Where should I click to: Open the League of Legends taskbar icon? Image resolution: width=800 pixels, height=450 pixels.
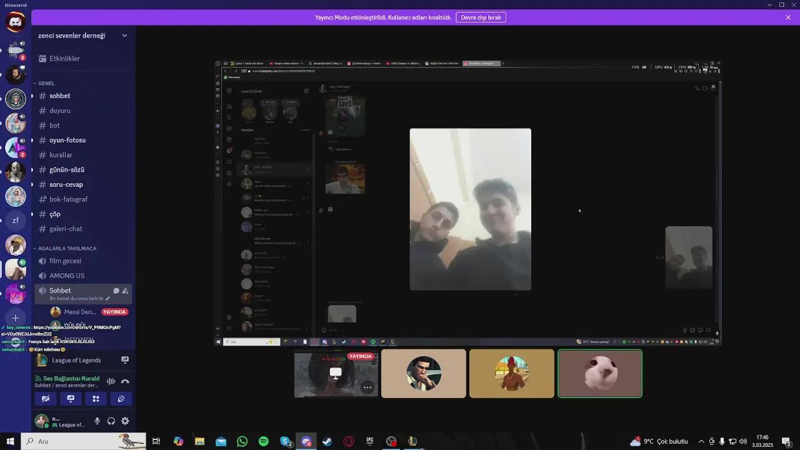click(x=412, y=441)
